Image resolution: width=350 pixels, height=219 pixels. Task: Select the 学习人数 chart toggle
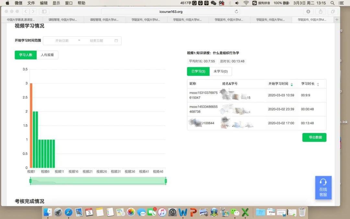(x=26, y=55)
